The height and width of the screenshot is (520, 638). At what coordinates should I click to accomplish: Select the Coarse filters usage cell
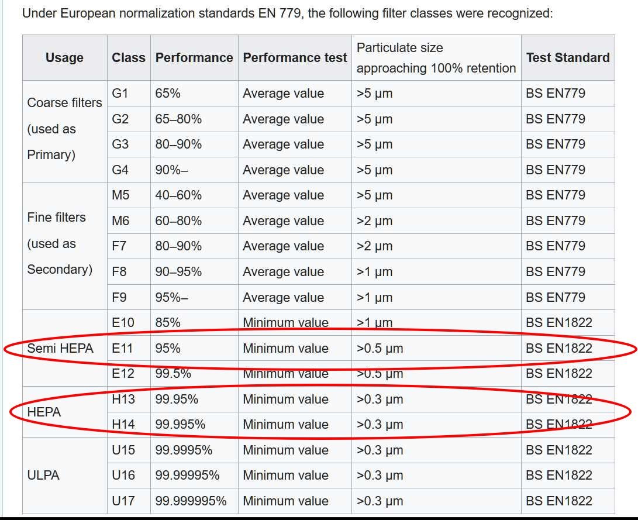coord(64,129)
